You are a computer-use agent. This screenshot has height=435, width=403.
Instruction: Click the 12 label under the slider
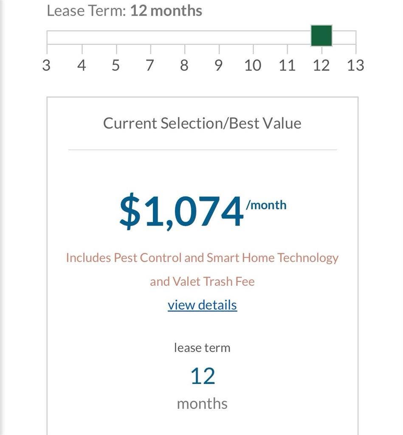[321, 65]
